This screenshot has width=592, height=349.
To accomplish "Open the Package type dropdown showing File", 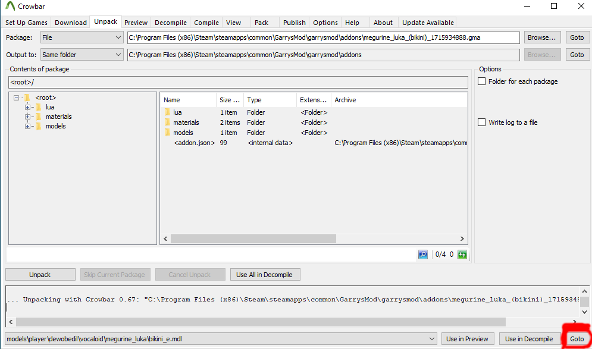I will [82, 37].
